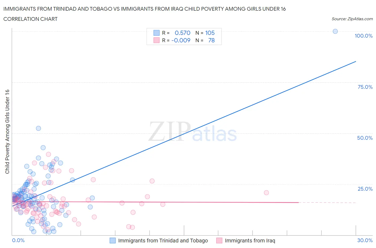376x248 pixels.
Task: Click the blue Trinidad and Tobago legend swatch
Action: pos(113,241)
